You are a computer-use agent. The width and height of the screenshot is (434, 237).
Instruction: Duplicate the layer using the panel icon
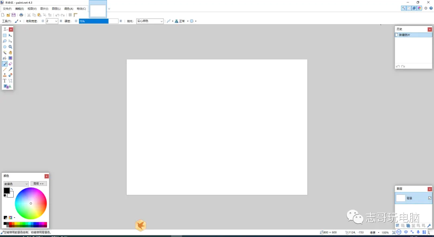(408, 225)
